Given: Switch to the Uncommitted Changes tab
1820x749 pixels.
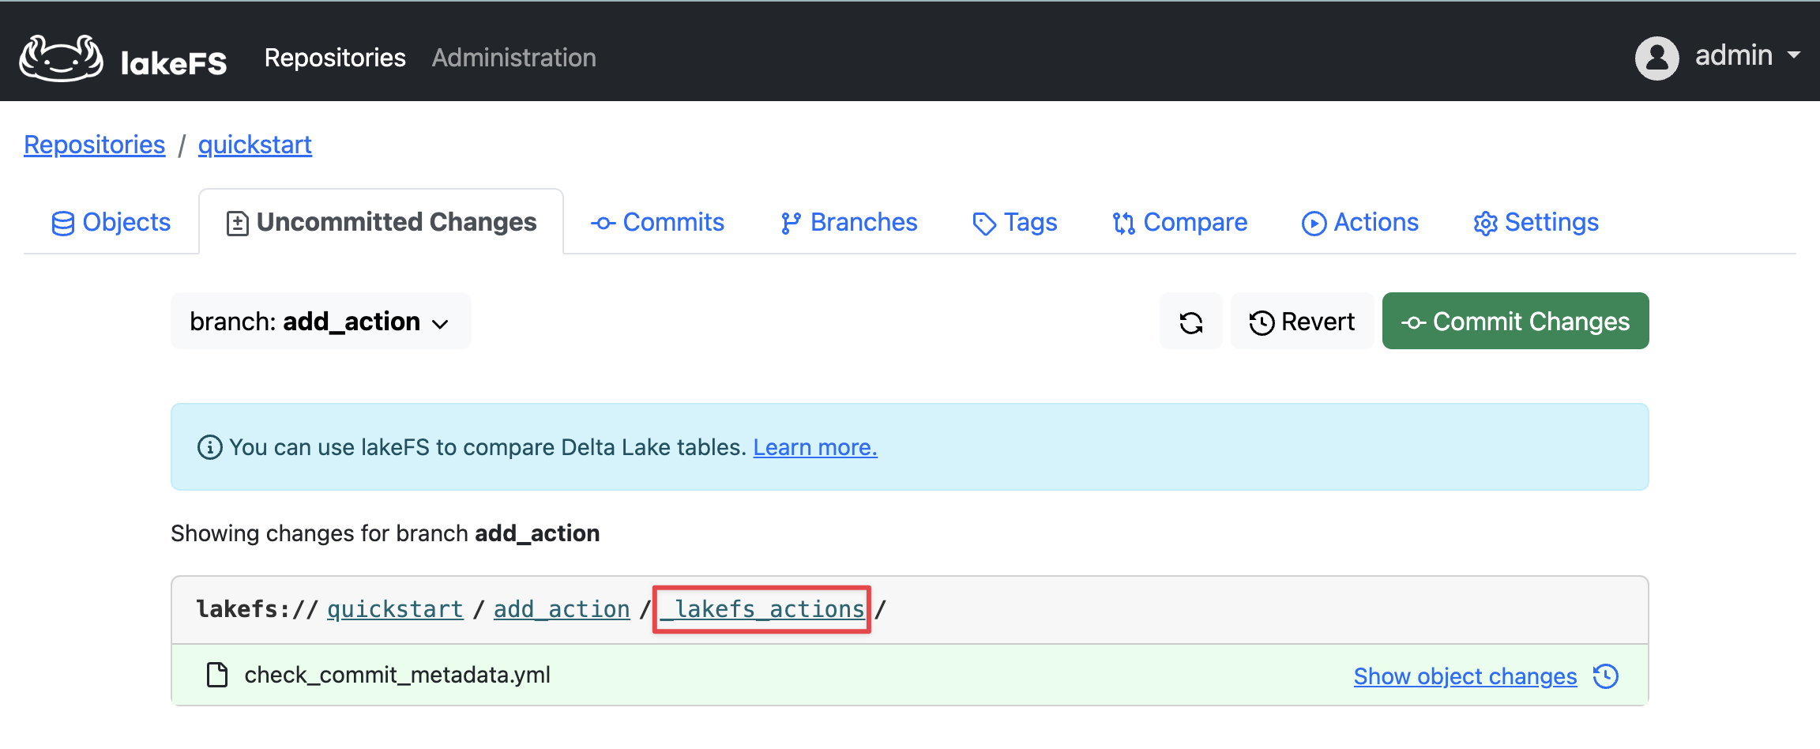Looking at the screenshot, I should click(x=382, y=222).
